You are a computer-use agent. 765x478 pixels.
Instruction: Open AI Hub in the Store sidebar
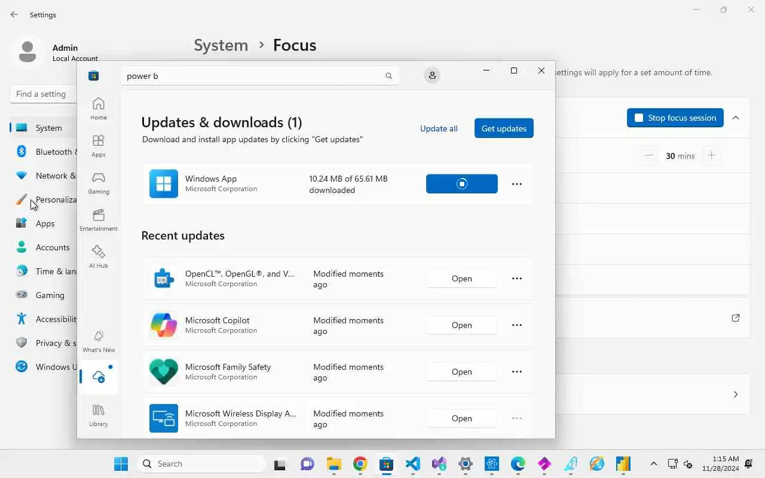point(99,257)
